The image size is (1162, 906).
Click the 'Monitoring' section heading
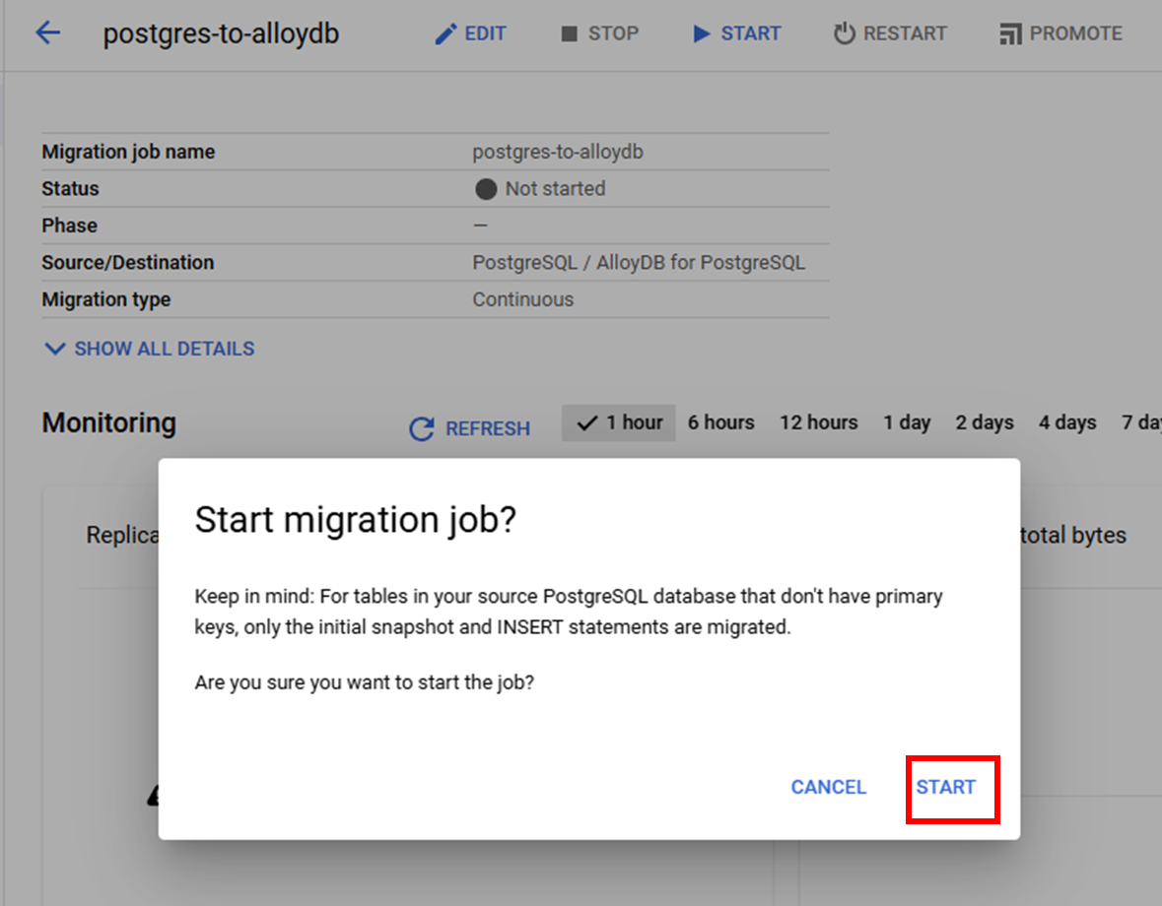(x=109, y=422)
